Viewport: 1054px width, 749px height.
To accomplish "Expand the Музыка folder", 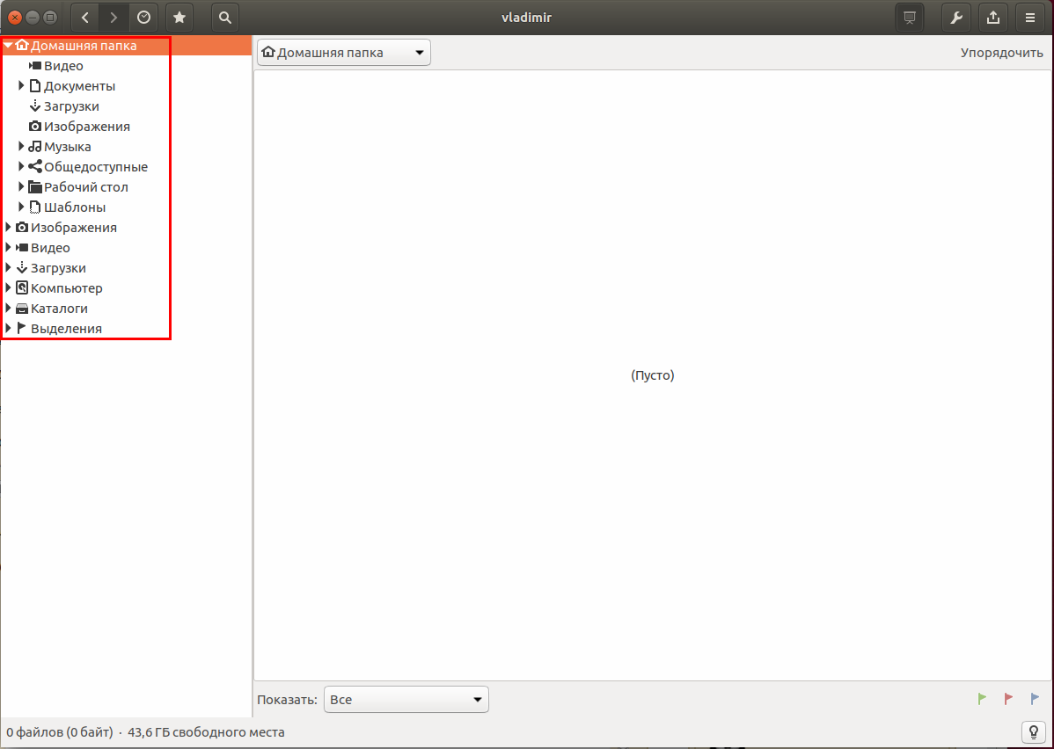I will pos(21,147).
